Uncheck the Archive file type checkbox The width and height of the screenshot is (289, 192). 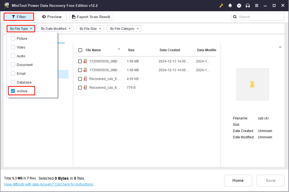[13, 91]
